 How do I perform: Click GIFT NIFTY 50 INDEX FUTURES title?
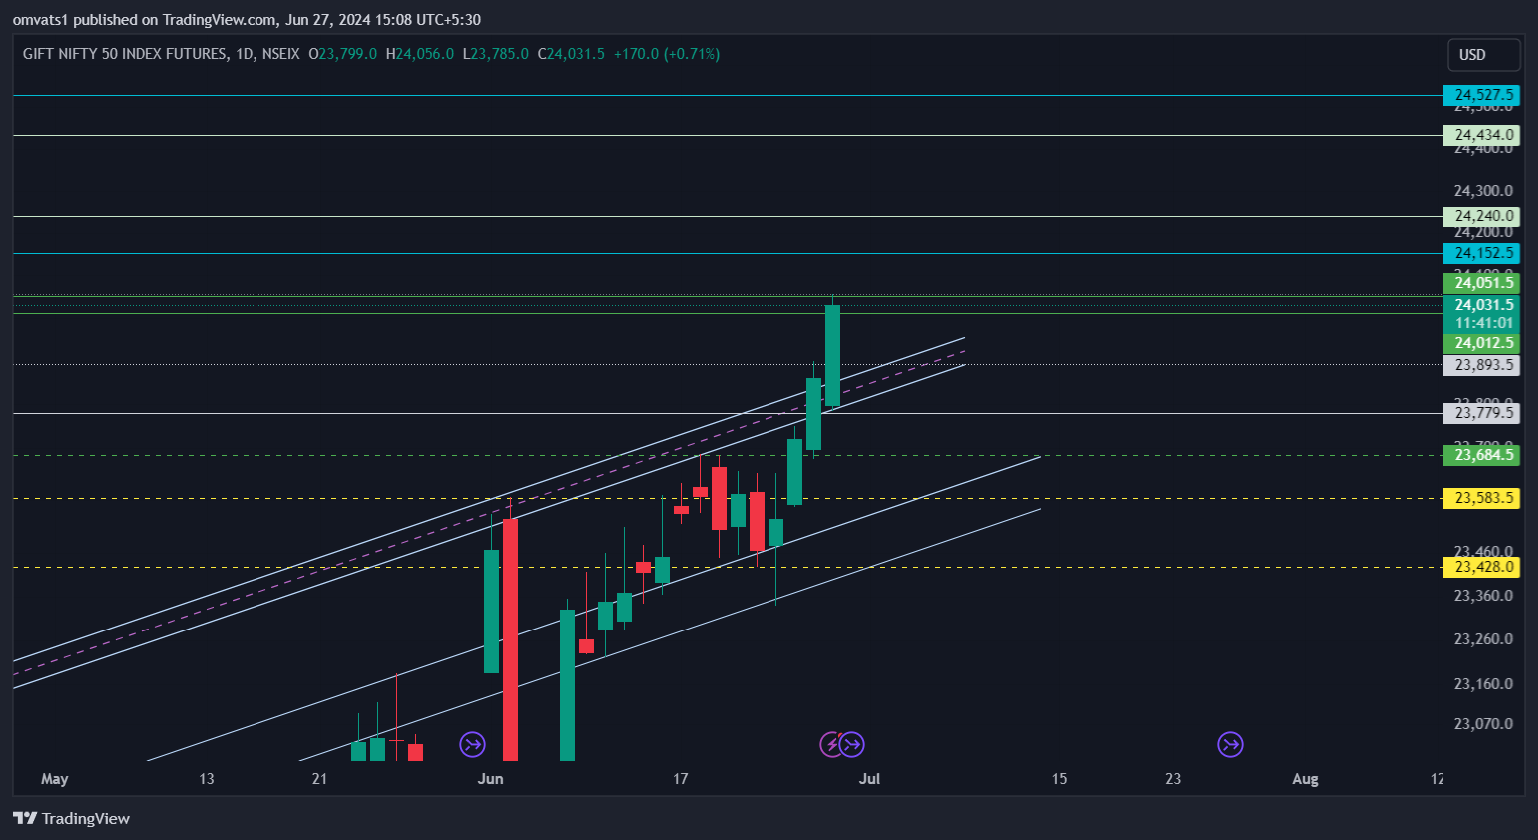(x=125, y=54)
